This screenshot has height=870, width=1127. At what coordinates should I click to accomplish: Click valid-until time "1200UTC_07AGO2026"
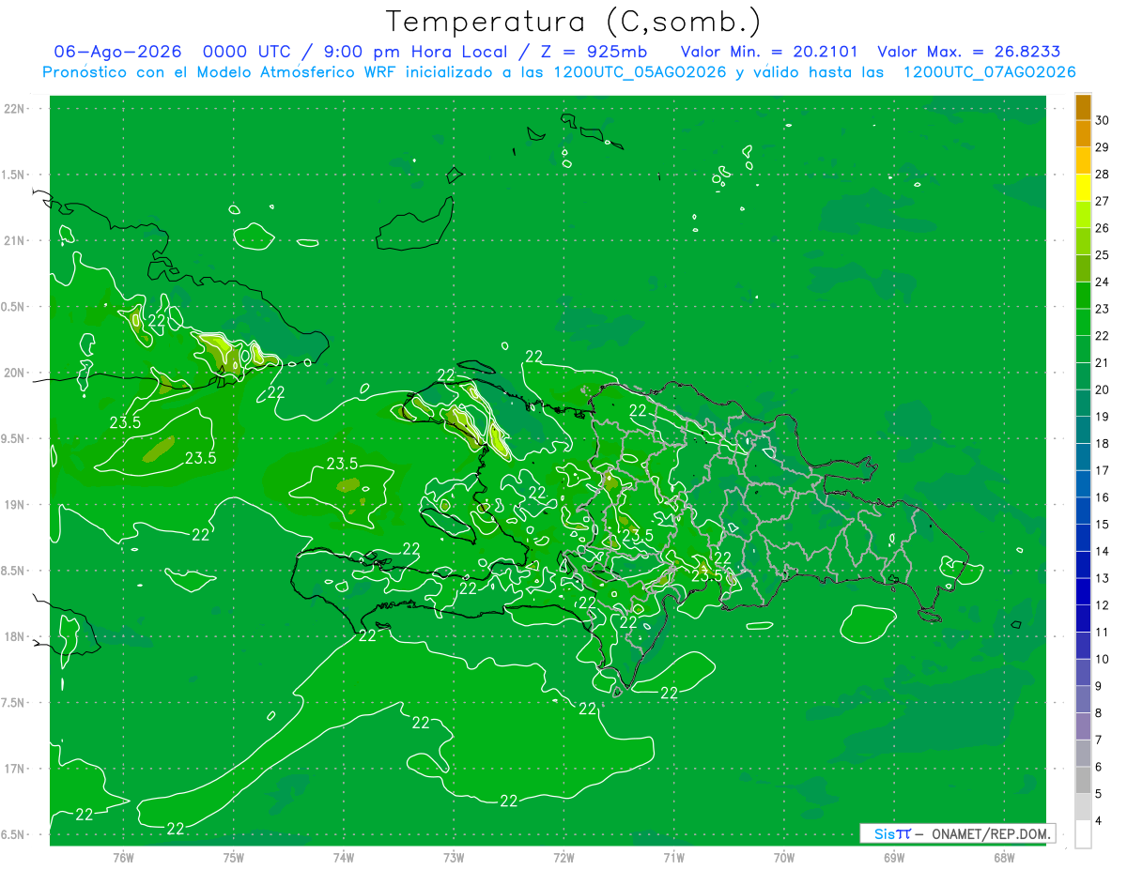(989, 72)
